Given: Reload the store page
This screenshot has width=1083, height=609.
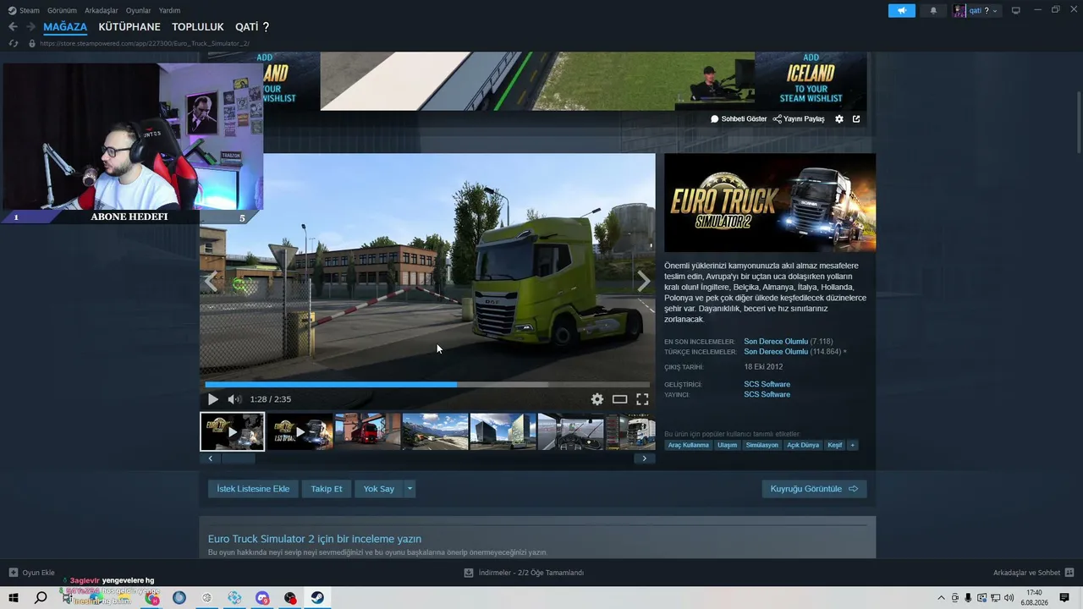Looking at the screenshot, I should coord(13,43).
